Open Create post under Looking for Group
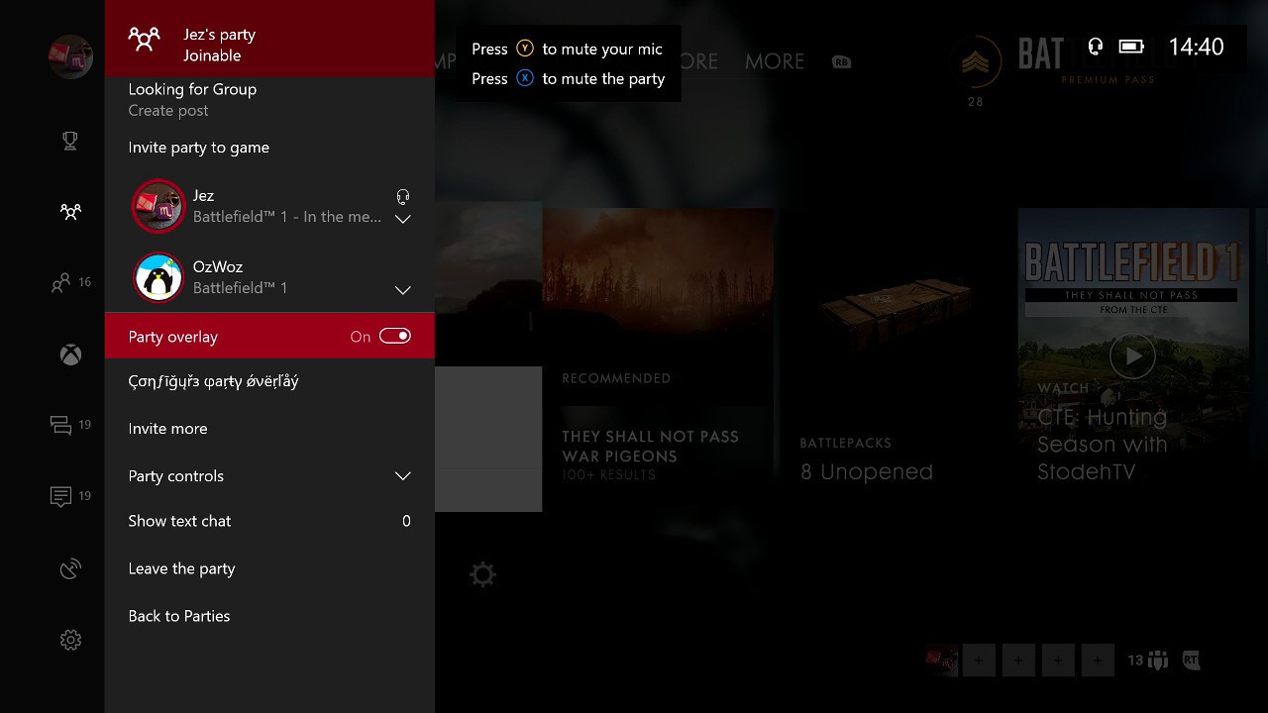The height and width of the screenshot is (713, 1268). (x=168, y=110)
